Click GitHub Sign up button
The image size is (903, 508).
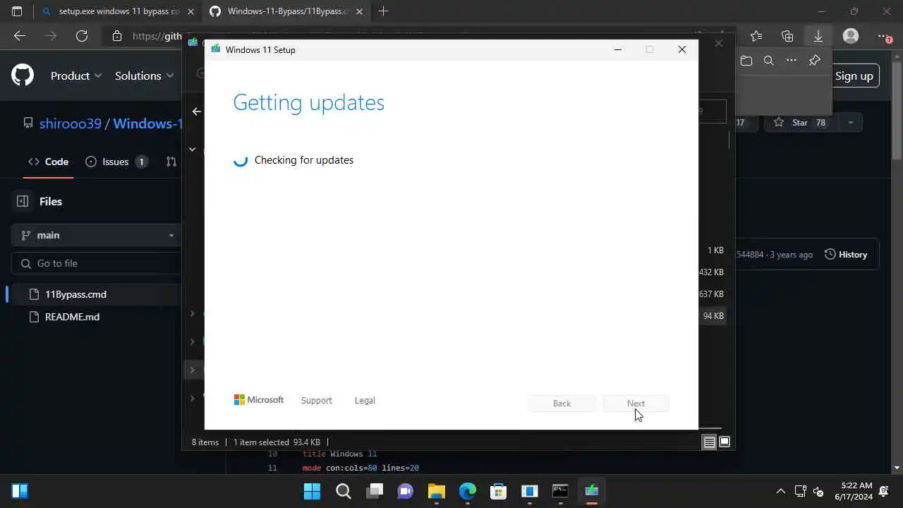tap(854, 75)
